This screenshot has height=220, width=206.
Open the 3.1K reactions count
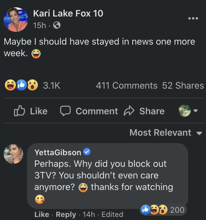(52, 85)
